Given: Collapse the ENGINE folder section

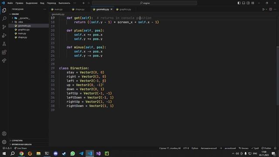Looking at the screenshot, I should point(15,14).
